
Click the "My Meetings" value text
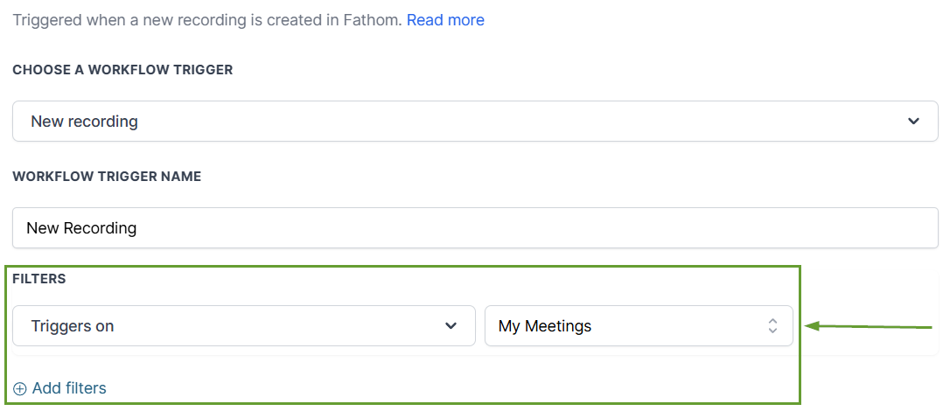point(545,326)
